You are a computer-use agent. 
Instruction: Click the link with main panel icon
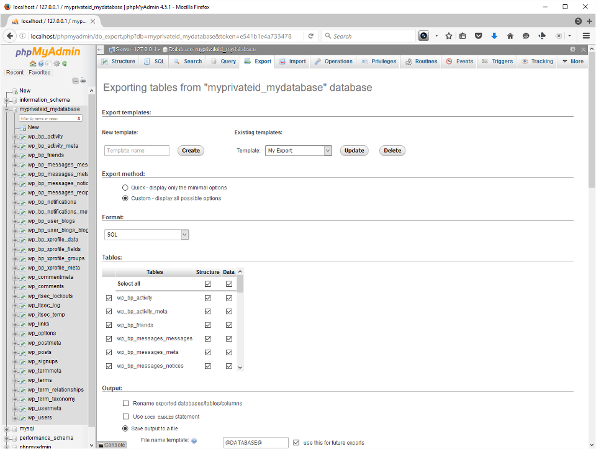[x=83, y=81]
